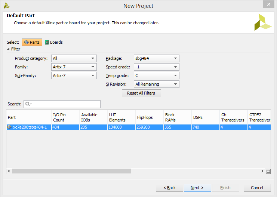Click scrollbar right arrow
This screenshot has height=197, width=277.
coord(262,171)
